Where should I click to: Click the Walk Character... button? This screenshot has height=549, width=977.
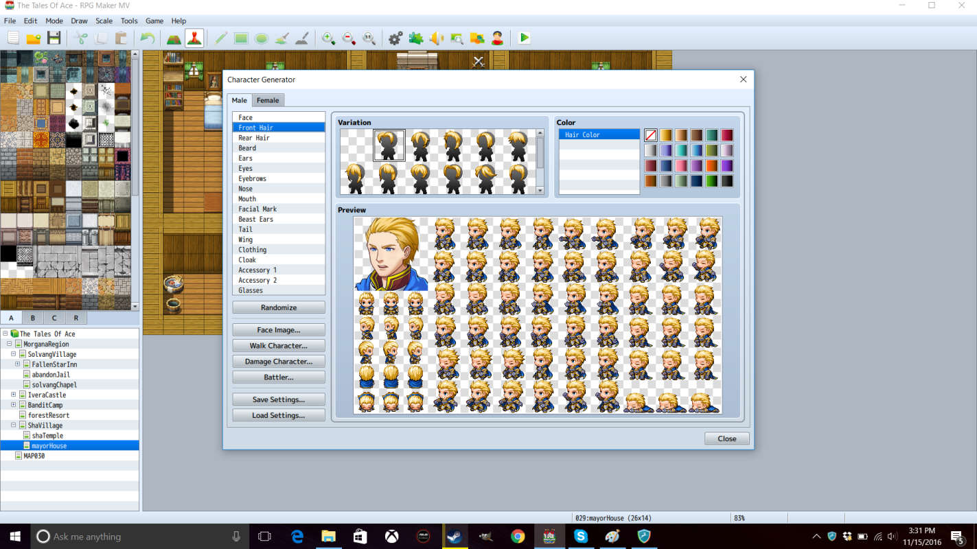pyautogui.click(x=279, y=346)
